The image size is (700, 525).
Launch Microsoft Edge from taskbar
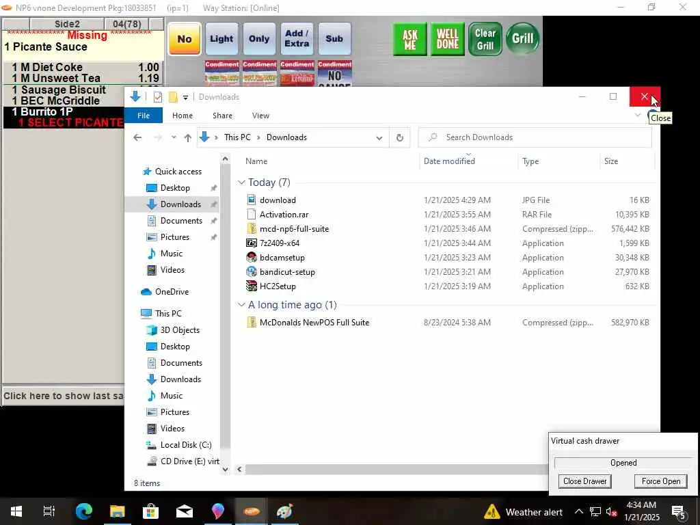click(83, 511)
